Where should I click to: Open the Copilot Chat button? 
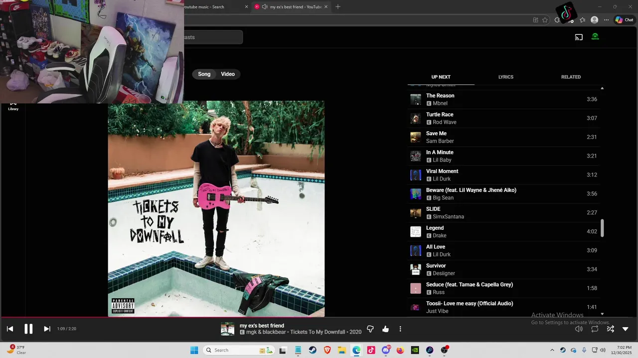click(624, 20)
